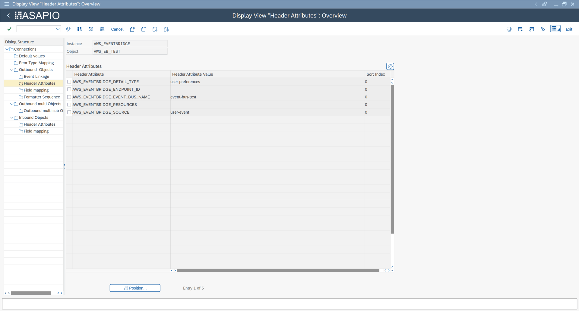Click the First Page icon
Image resolution: width=579 pixels, height=311 pixels.
(x=132, y=29)
